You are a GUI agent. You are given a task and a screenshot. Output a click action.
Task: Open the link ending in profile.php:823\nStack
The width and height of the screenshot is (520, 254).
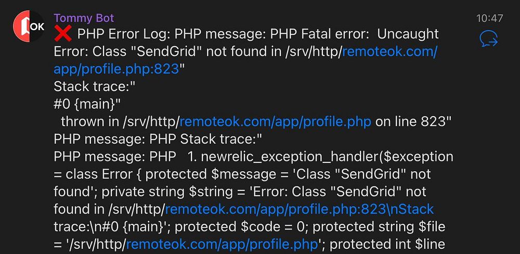(x=300, y=209)
